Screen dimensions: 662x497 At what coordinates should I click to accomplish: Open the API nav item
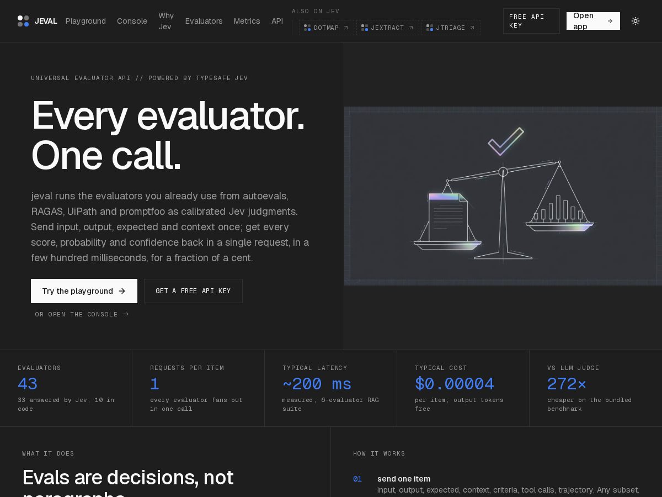(x=277, y=21)
